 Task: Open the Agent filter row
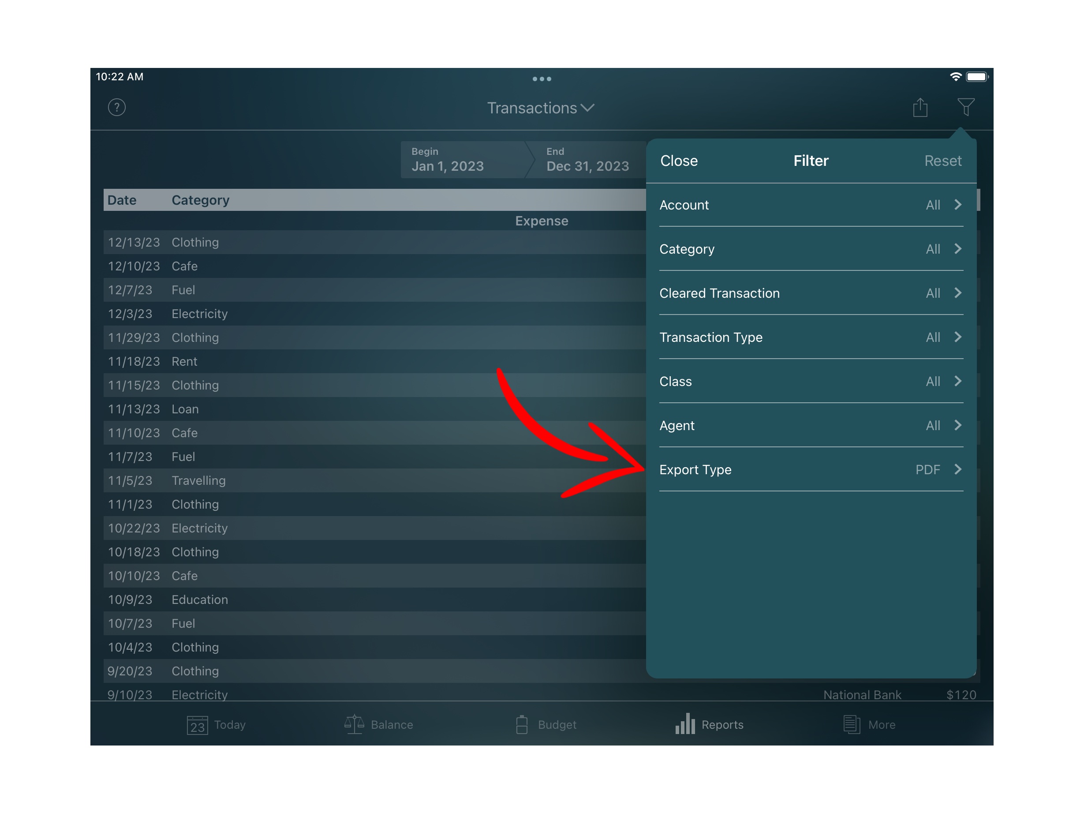tap(811, 425)
